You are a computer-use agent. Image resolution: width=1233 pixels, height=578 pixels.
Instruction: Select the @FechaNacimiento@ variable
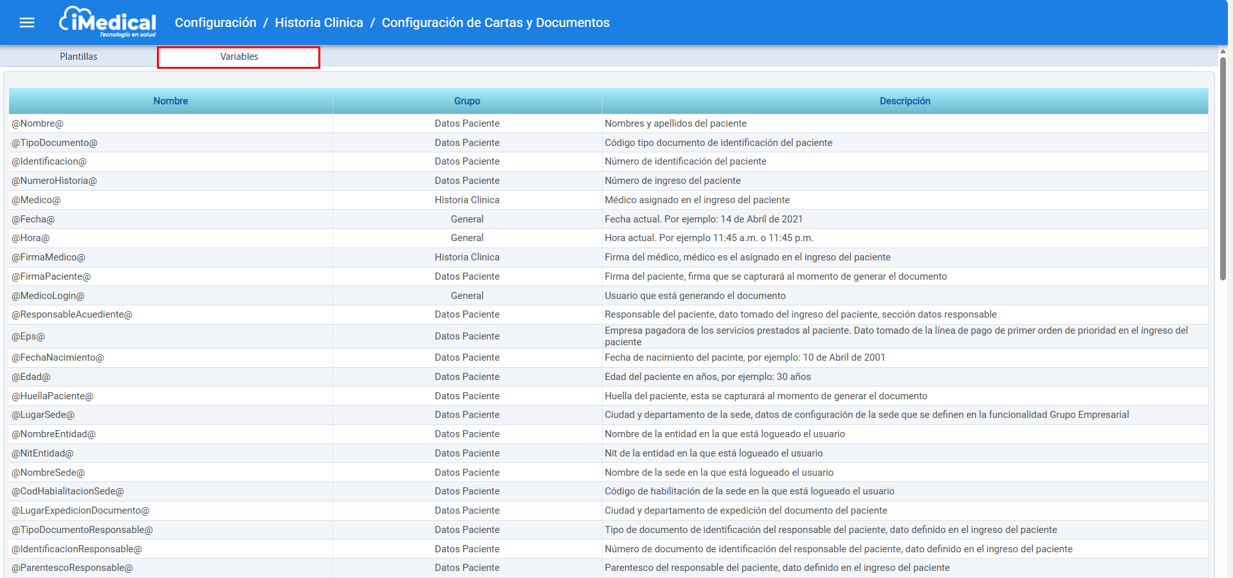58,357
